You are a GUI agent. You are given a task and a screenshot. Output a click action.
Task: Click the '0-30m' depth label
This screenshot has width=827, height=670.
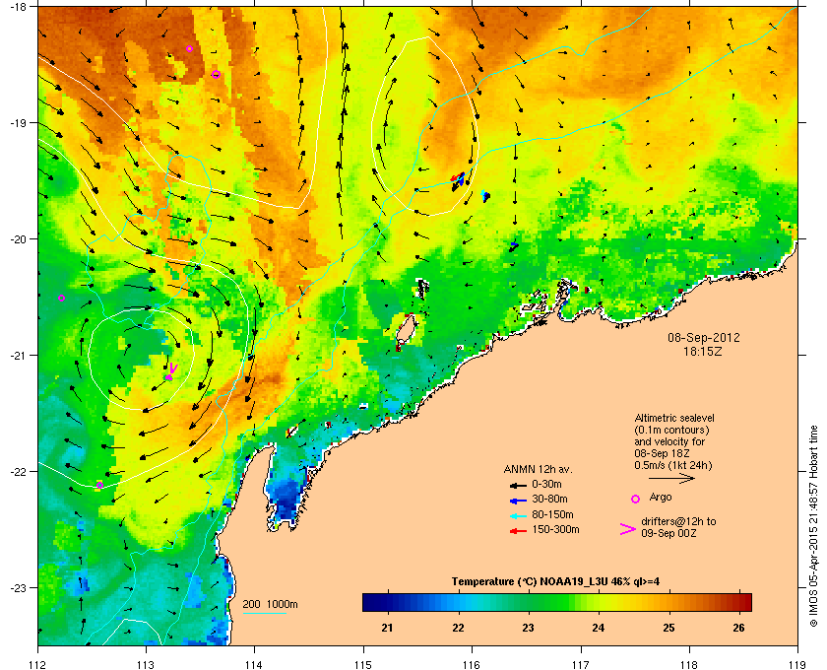point(546,484)
